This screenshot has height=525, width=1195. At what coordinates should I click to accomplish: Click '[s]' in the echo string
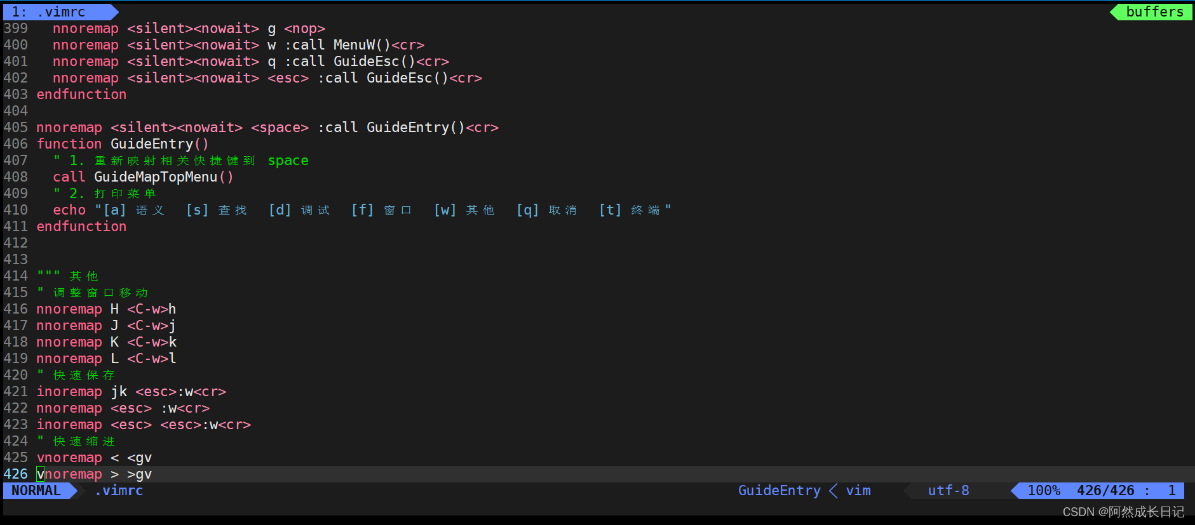(197, 210)
